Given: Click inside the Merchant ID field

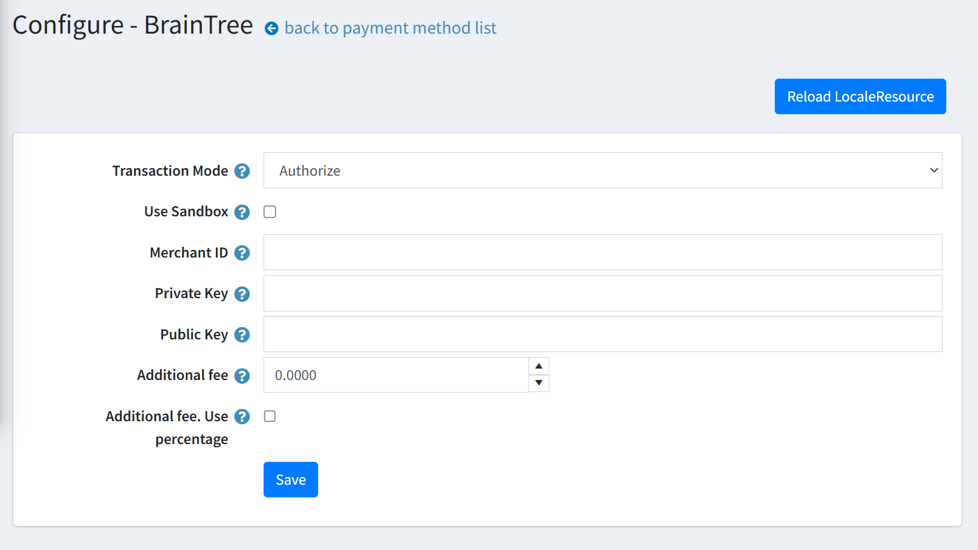Looking at the screenshot, I should pos(602,252).
